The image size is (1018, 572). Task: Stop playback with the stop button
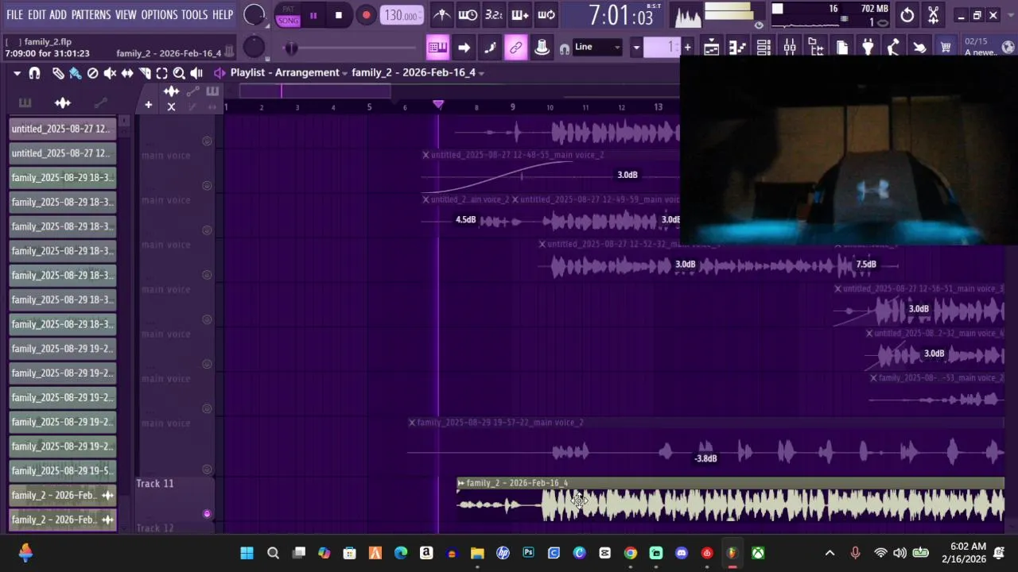339,15
